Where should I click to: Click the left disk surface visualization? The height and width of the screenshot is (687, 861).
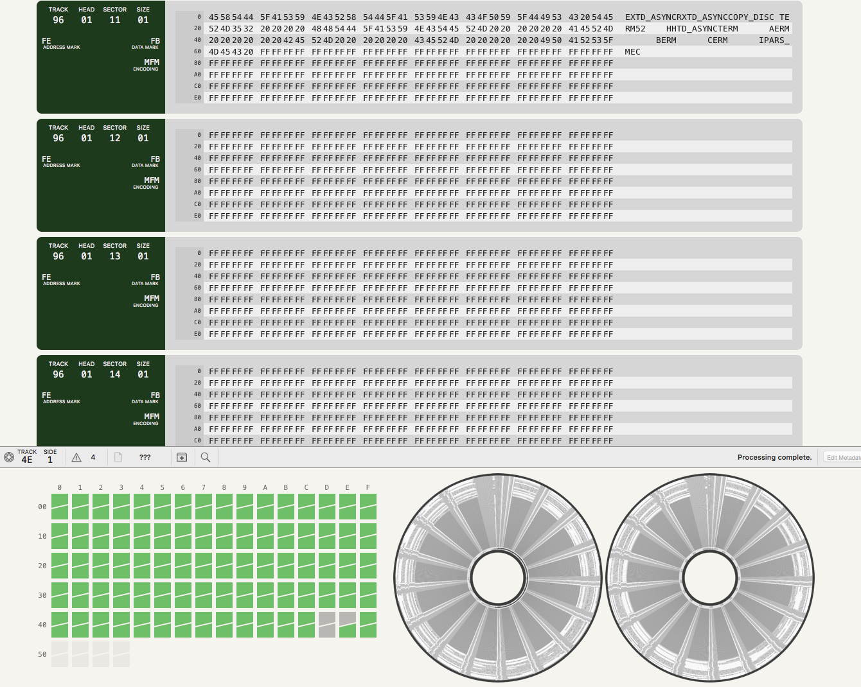497,578
